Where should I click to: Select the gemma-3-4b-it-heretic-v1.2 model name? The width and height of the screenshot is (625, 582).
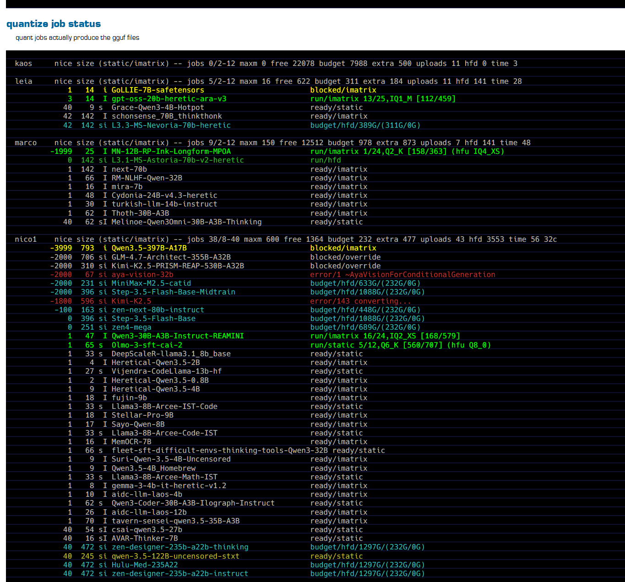point(169,486)
